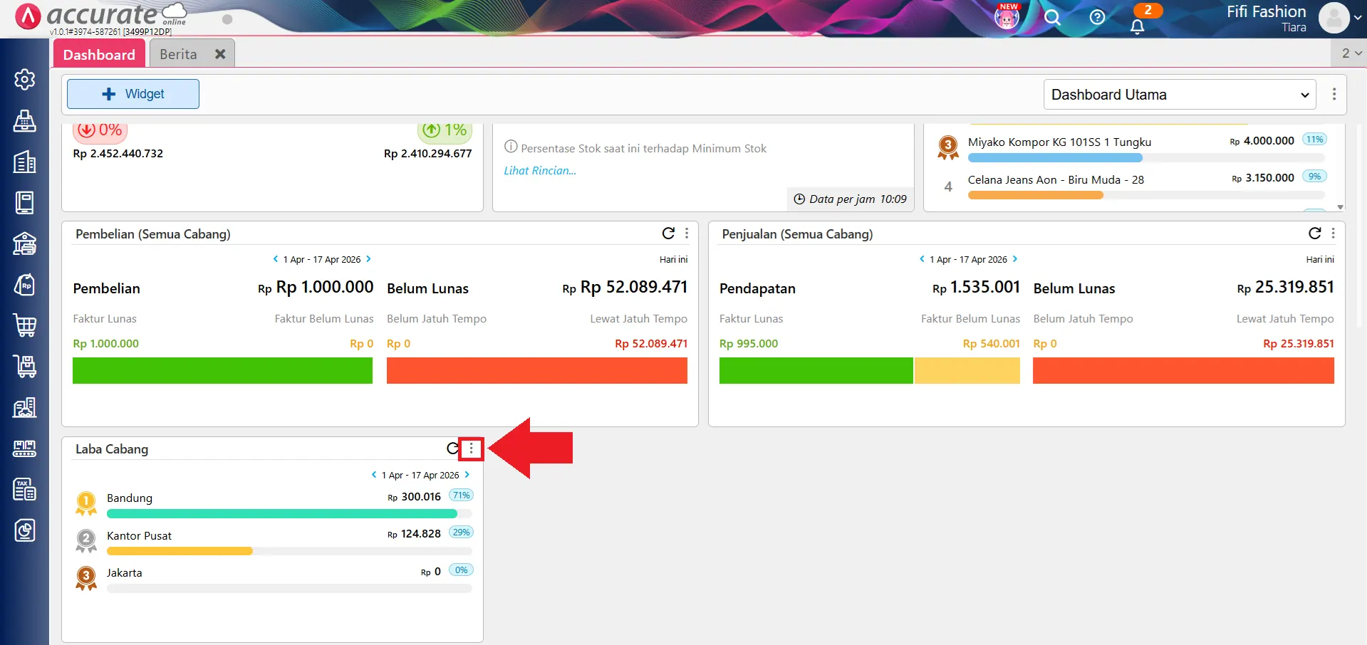Click the user avatar picture
This screenshot has width=1367, height=645.
tap(1334, 18)
